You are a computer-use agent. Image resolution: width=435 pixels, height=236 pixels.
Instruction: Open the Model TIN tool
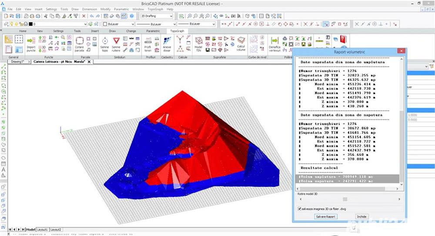pyautogui.click(x=198, y=43)
